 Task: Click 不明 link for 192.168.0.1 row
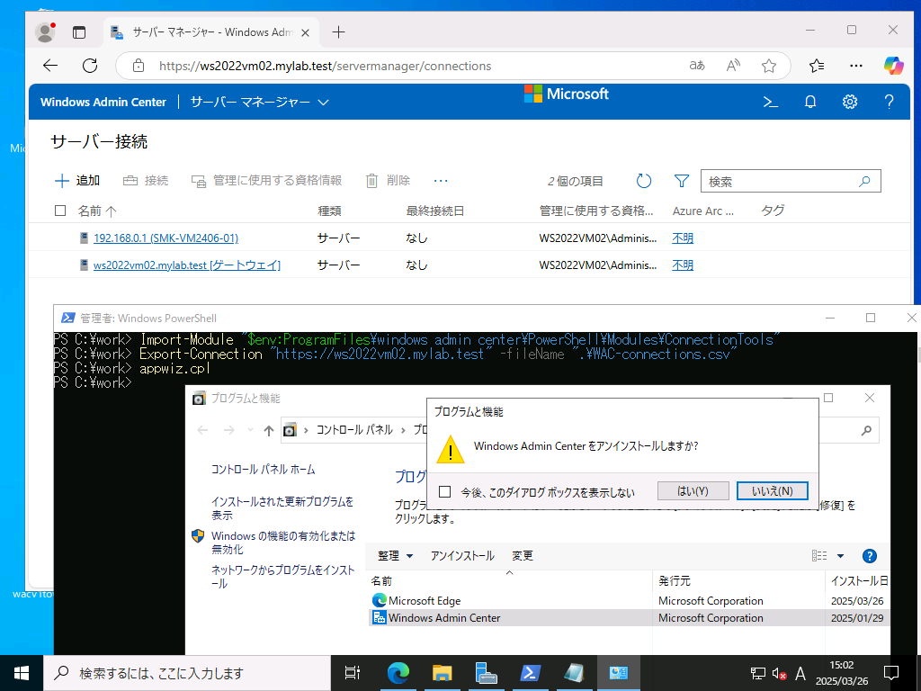point(683,238)
